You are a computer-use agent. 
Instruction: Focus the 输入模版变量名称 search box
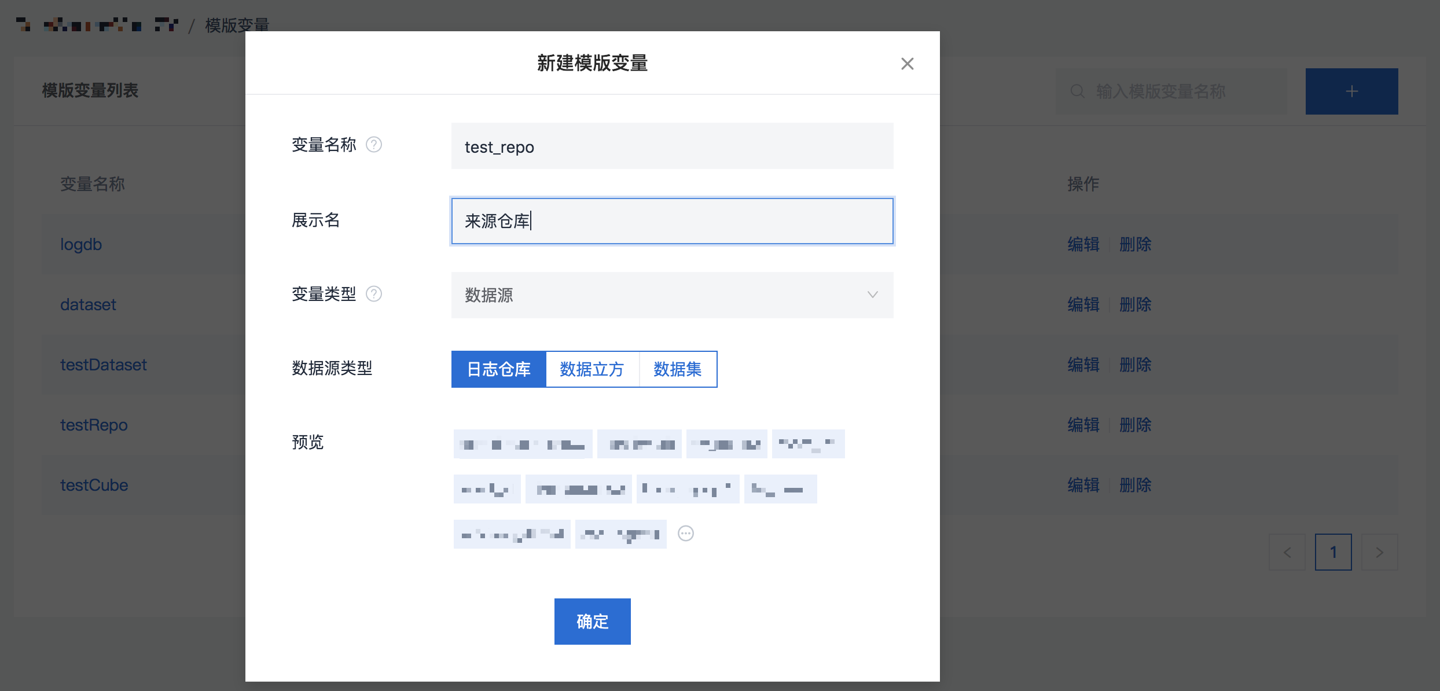(1171, 91)
